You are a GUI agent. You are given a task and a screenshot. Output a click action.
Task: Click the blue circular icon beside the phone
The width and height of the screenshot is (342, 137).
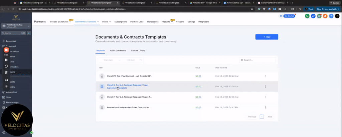pyautogui.click(x=313, y=16)
